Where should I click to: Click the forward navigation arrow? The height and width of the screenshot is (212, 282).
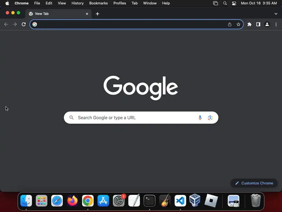(15, 24)
